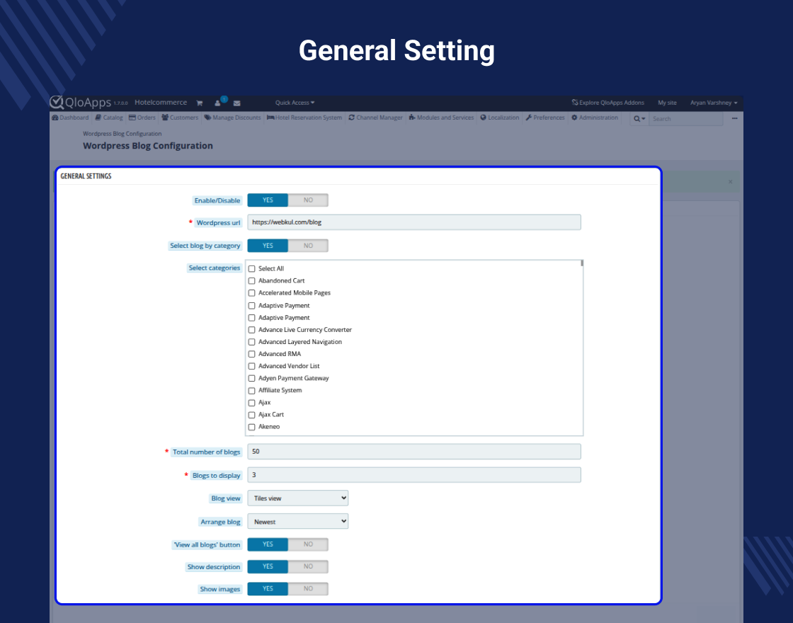Check Accelerated Mobile Pages category

tap(251, 293)
